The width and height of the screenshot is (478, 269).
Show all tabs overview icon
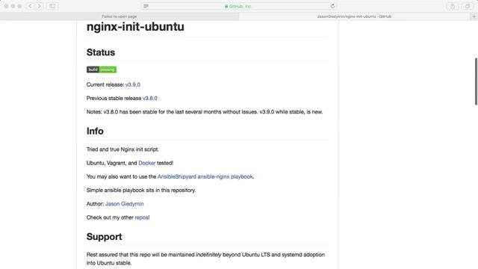467,6
